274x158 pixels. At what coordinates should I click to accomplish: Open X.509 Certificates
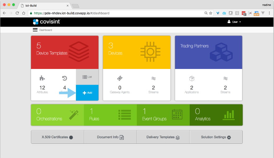coord(57,137)
